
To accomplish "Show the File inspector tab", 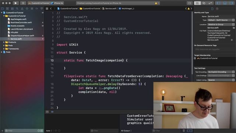I will pos(212,9).
